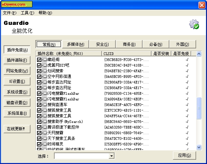
Task: Click the small icon next to 划词搜索
Action: coord(45,71)
